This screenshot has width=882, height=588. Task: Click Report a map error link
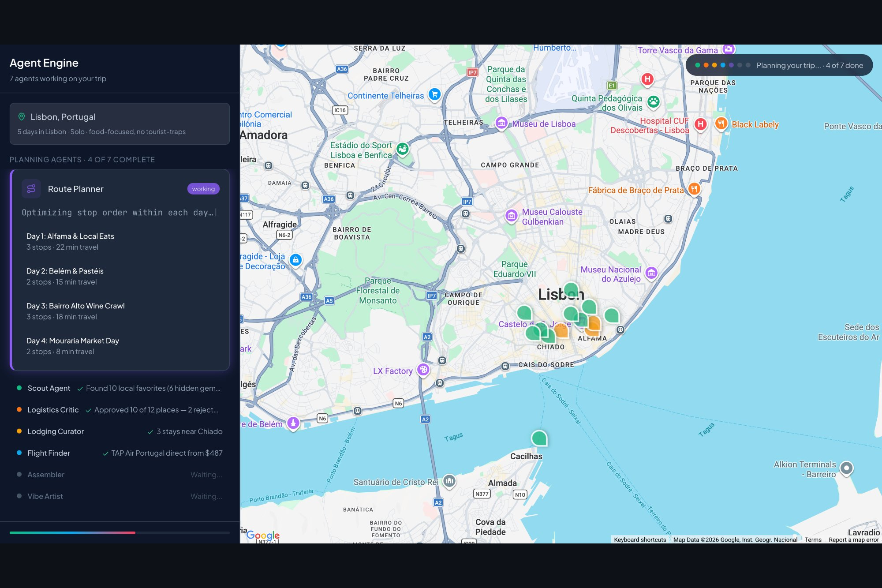[853, 539]
